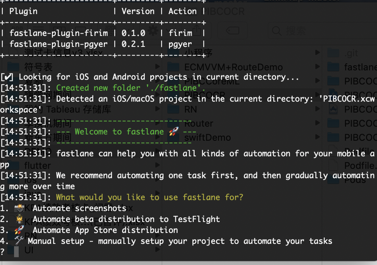The width and height of the screenshot is (377, 265).
Task: Click the rocket emoji beside App Store distribution
Action: tap(19, 230)
